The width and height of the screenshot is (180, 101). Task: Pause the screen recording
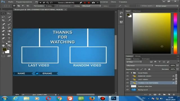coord(85,3)
